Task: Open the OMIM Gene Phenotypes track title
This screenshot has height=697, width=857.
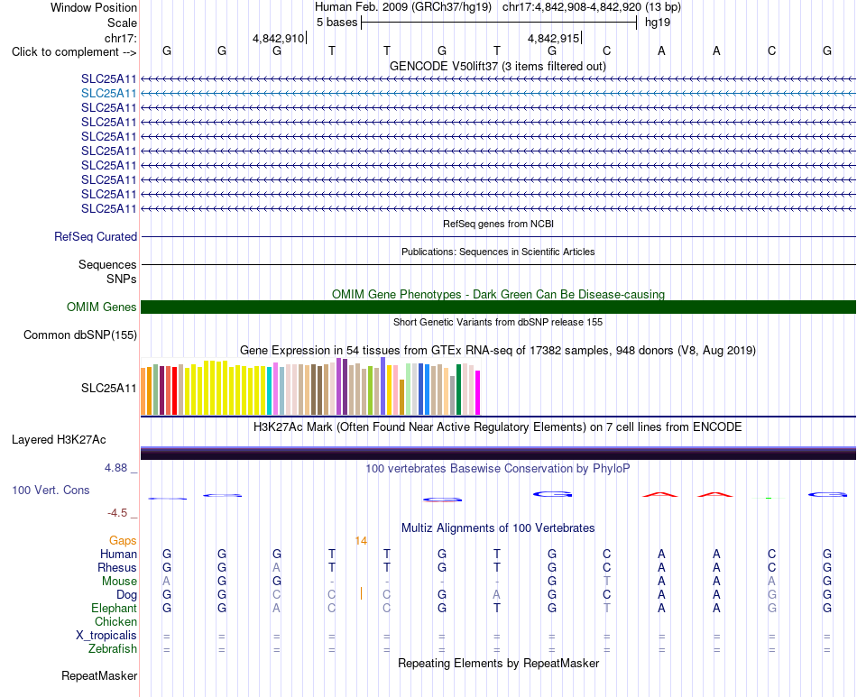Action: point(498,295)
